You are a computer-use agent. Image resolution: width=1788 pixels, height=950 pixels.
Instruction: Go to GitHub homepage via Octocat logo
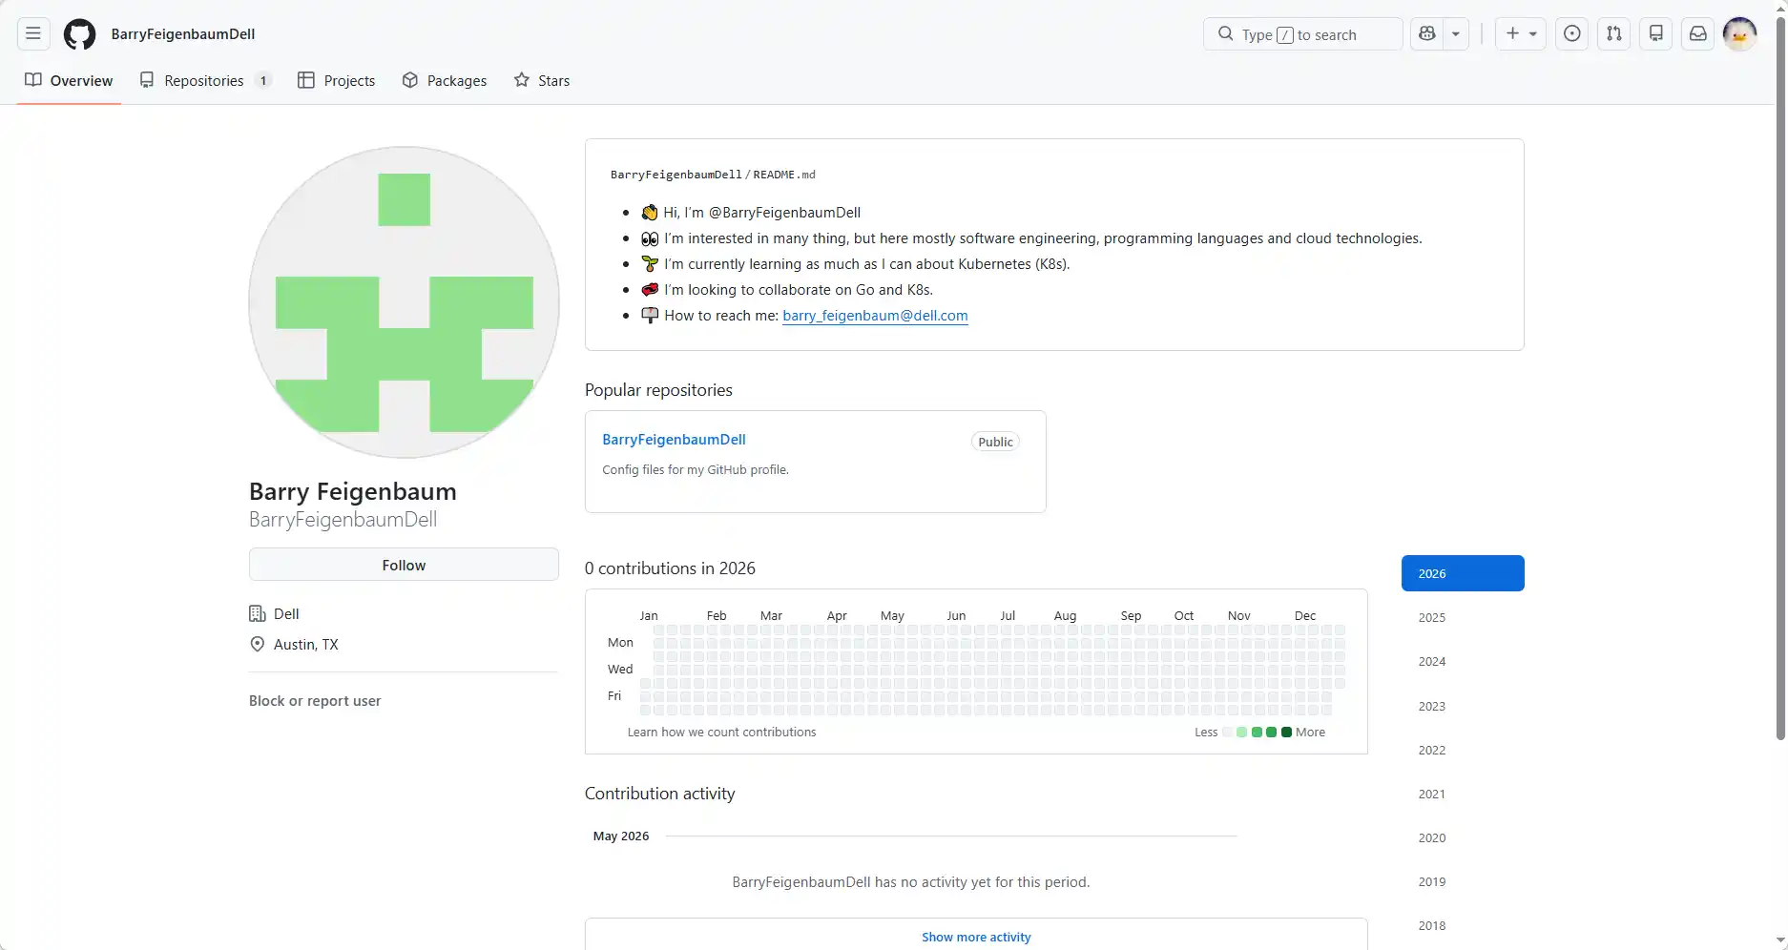coord(79,34)
